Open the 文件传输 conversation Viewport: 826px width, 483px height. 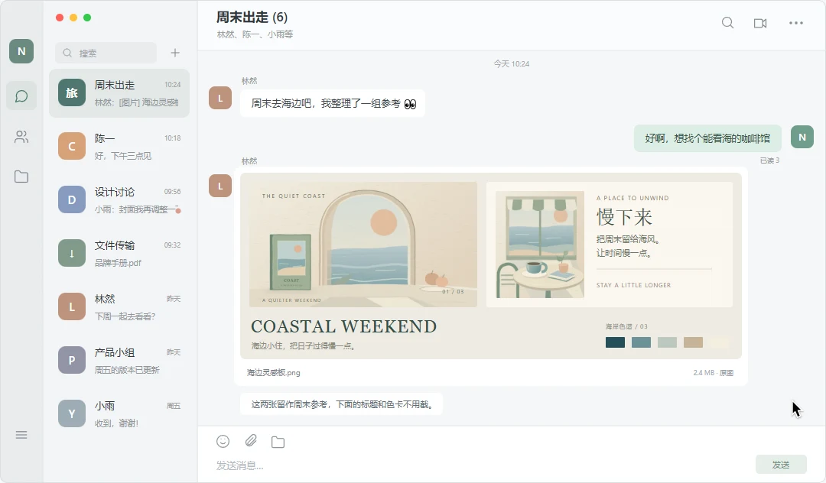[119, 254]
